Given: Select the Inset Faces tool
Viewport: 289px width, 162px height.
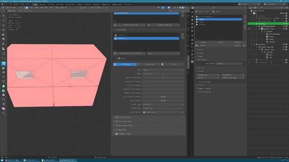Looking at the screenshot, I should [4, 68].
